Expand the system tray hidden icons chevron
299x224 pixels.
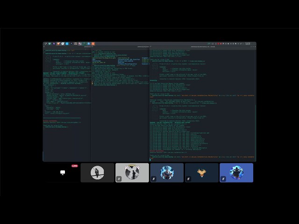point(243,43)
